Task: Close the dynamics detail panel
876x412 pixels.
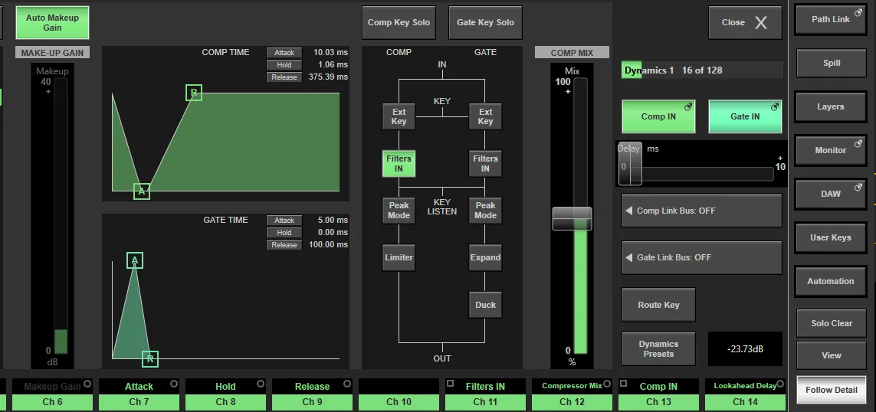Action: click(745, 22)
